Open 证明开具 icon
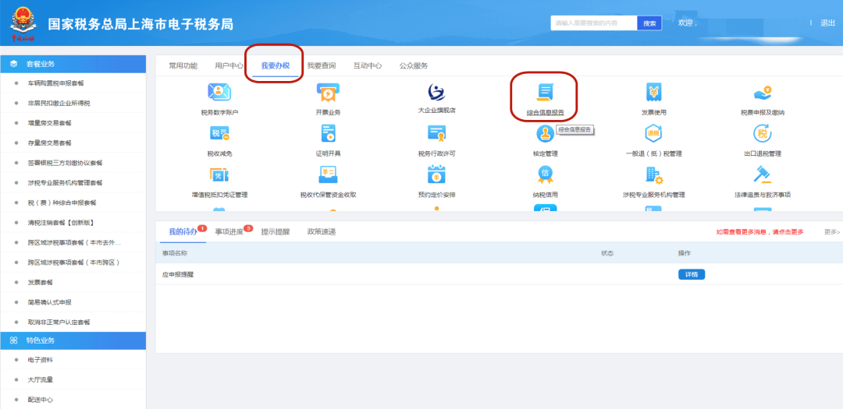Screen dimensions: 843x409 [x=328, y=133]
